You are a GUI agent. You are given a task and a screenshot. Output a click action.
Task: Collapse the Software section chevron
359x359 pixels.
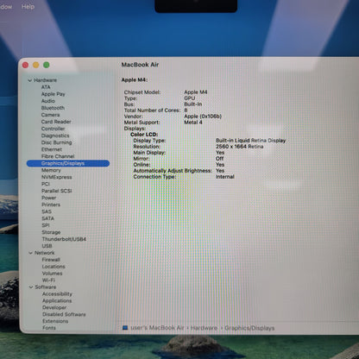[x=31, y=287]
